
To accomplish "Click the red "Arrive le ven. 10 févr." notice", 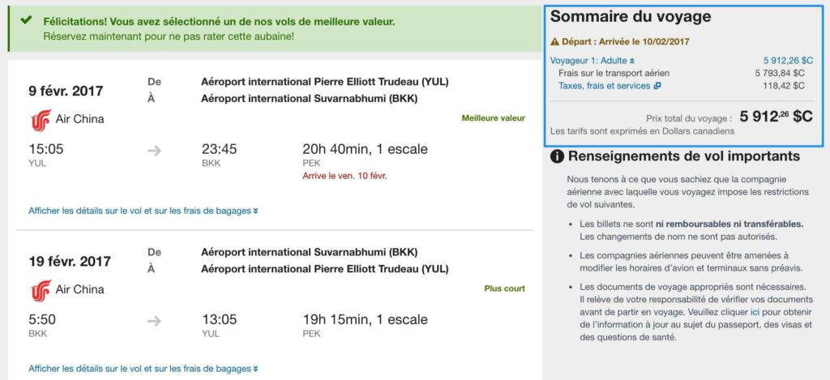I will click(x=344, y=176).
